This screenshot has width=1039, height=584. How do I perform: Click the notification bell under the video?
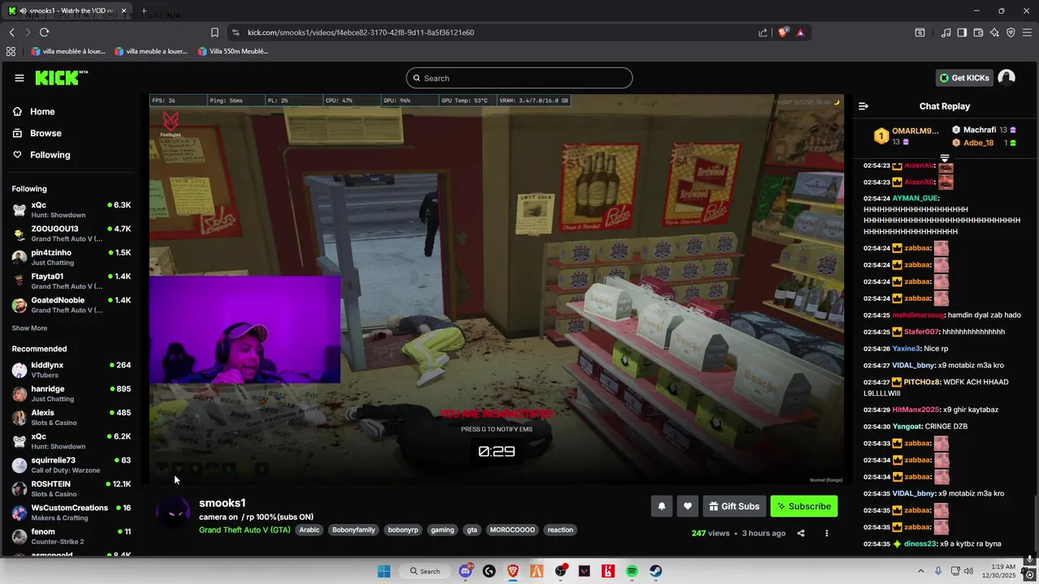pyautogui.click(x=662, y=506)
